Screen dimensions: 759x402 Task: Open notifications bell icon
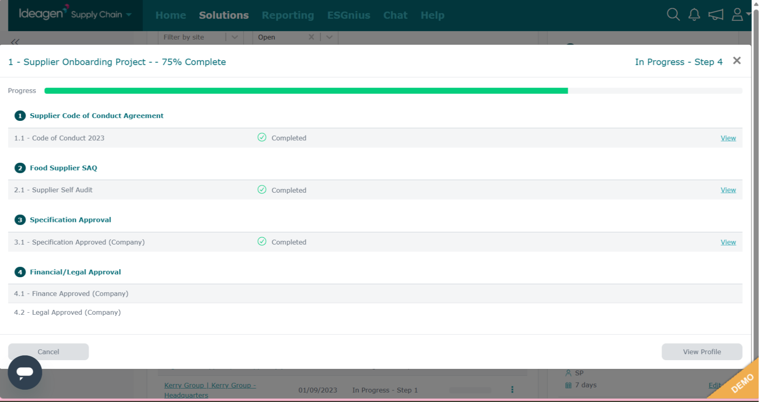[x=694, y=15]
